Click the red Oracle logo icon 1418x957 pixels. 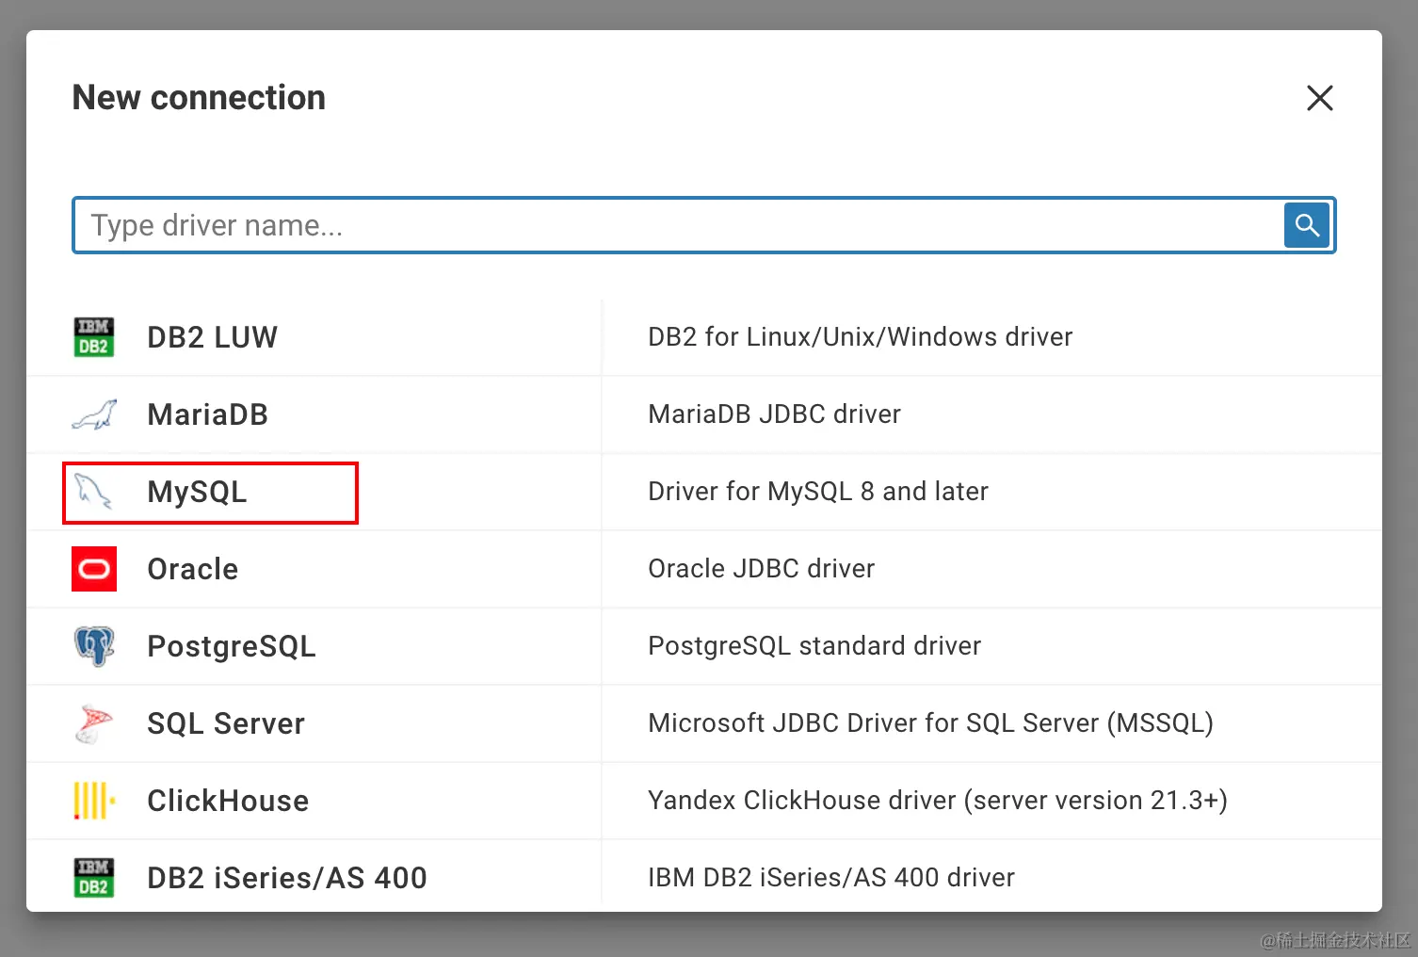(94, 569)
